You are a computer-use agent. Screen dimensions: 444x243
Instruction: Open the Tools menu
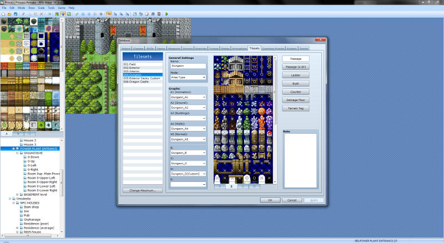pos(51,8)
